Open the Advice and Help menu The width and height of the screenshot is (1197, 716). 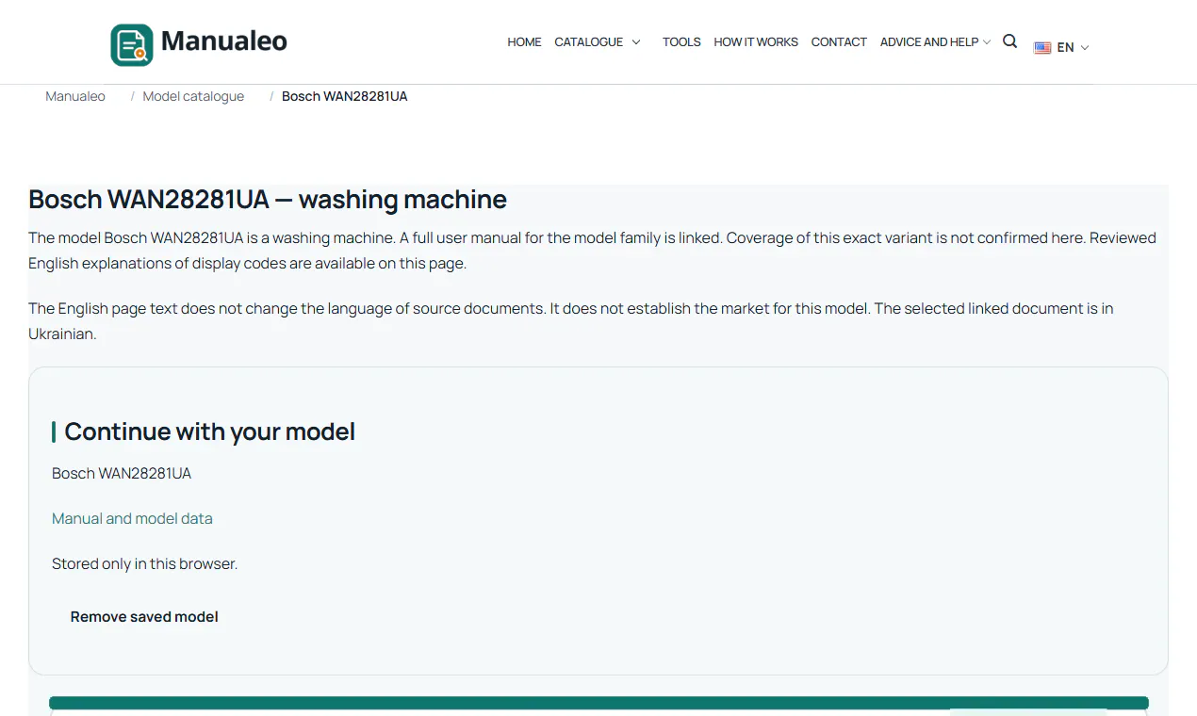[x=929, y=42]
